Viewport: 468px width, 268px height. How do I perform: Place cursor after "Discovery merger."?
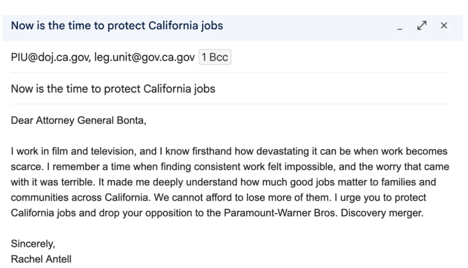(424, 213)
